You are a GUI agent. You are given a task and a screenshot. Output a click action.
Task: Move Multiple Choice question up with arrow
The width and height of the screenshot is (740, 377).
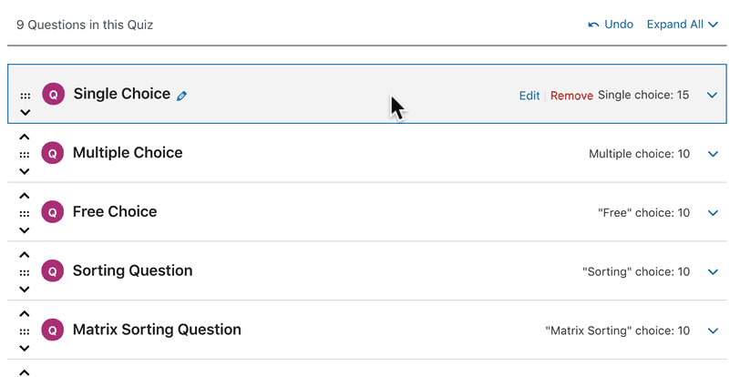(25, 137)
